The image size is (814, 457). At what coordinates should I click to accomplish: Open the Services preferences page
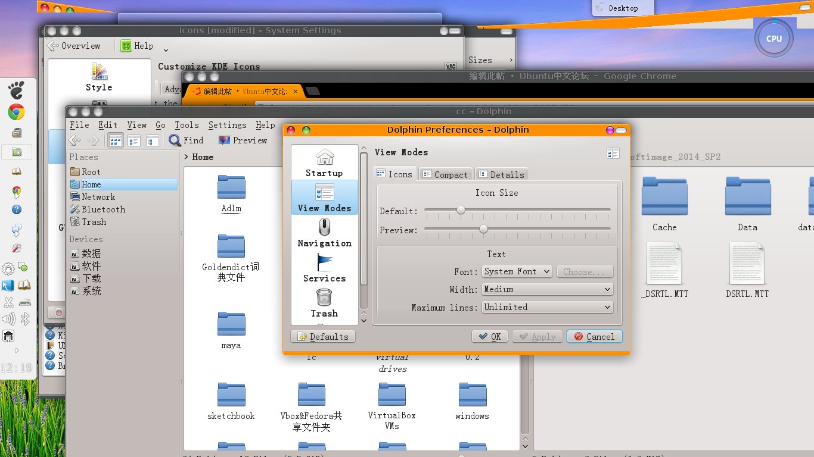pyautogui.click(x=325, y=268)
